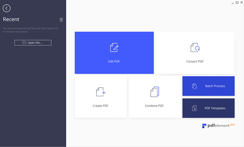
Task: Close the PDFelement window
Action: [x=242, y=2]
